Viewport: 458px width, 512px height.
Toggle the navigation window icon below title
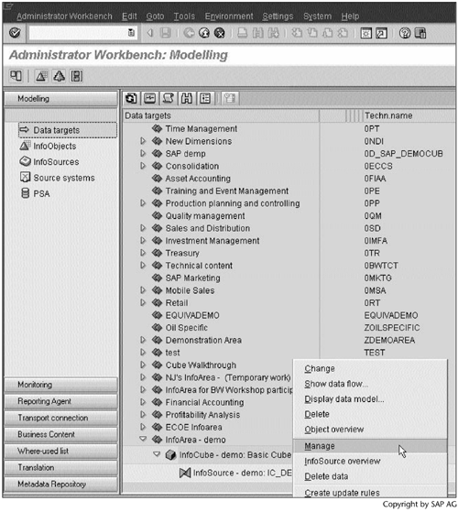(16, 76)
